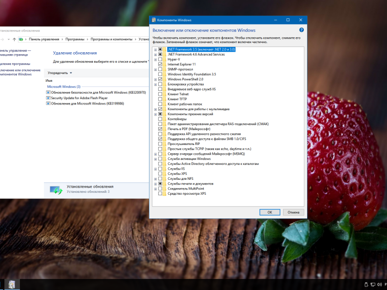Uncheck Компоненты для работы с мультимедиа checkbox
The height and width of the screenshot is (290, 387).
(x=160, y=109)
